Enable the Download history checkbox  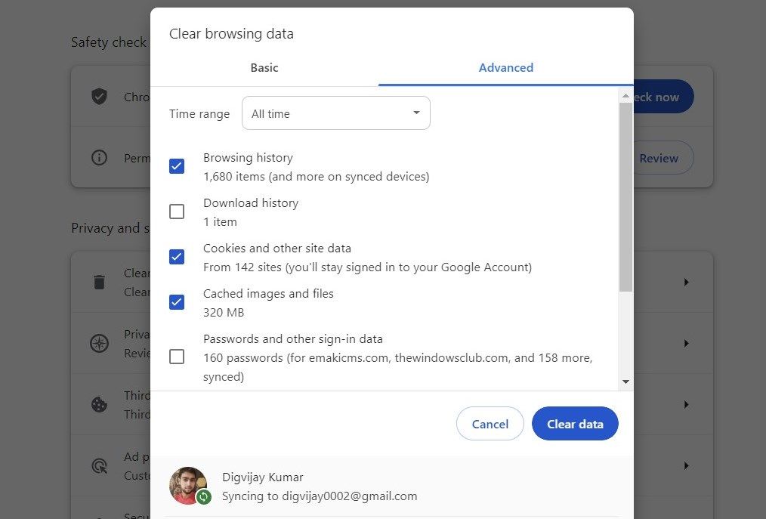(x=176, y=212)
